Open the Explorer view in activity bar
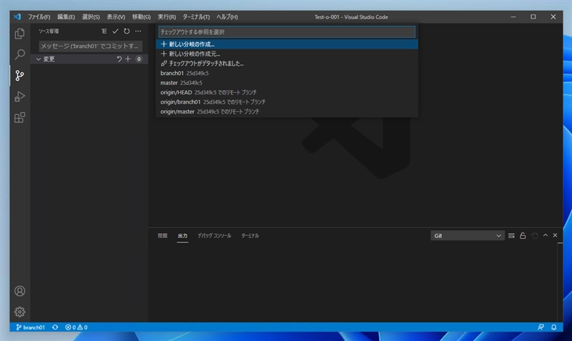The height and width of the screenshot is (341, 572). pos(20,34)
